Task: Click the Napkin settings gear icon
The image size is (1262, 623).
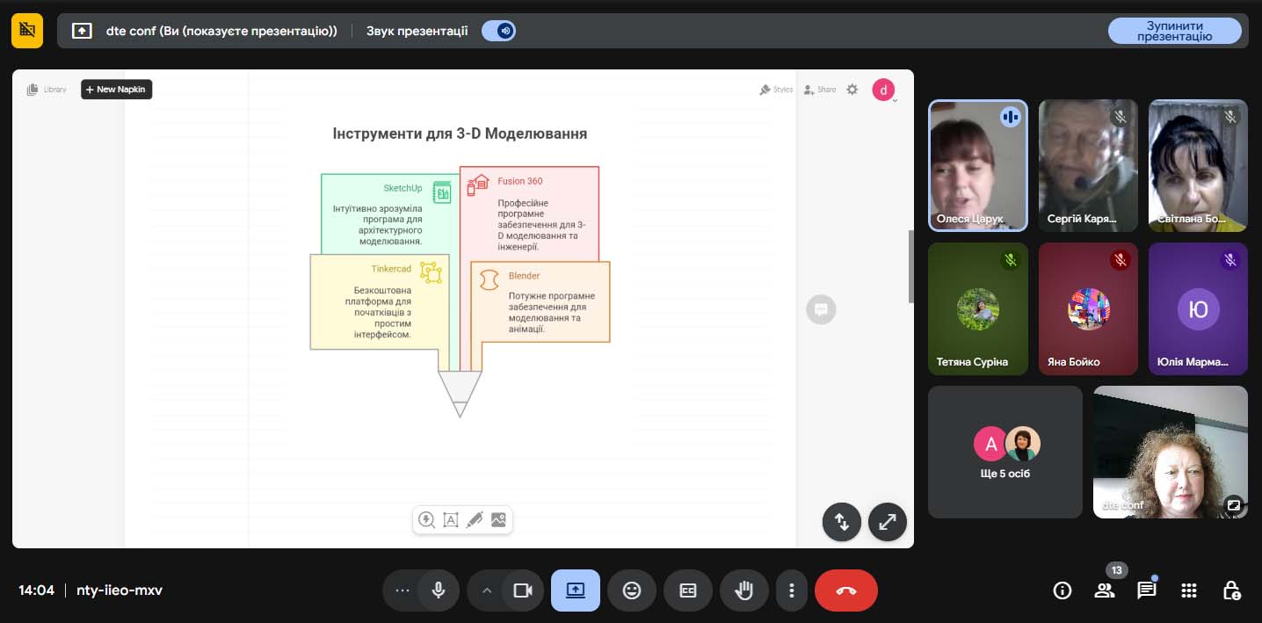Action: (x=852, y=90)
